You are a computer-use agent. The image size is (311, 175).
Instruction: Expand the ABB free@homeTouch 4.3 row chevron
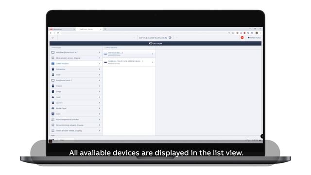coord(100,52)
